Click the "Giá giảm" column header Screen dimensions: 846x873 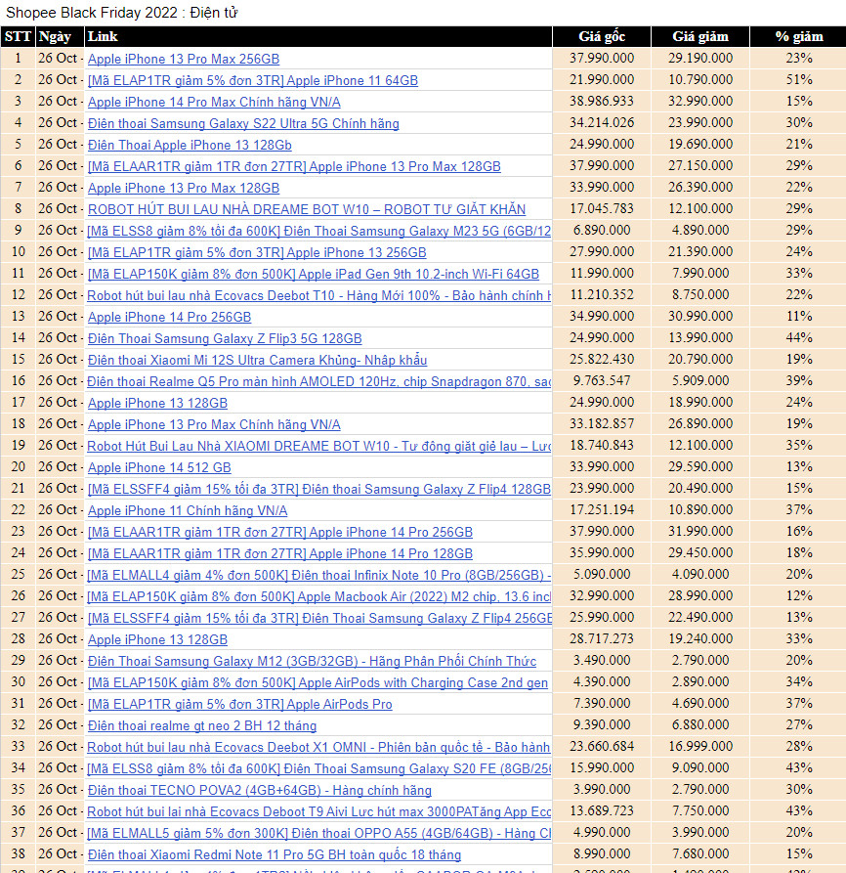700,36
